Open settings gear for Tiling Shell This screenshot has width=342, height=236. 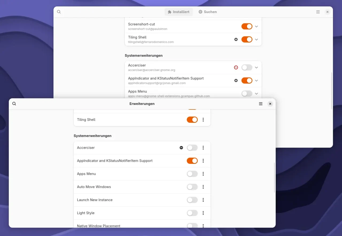(x=236, y=40)
